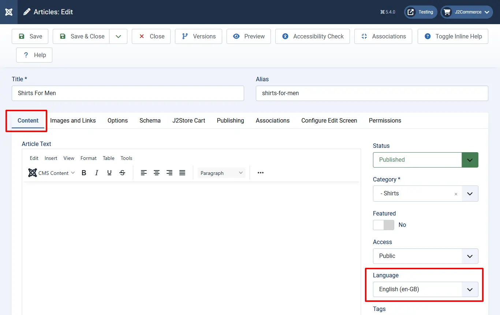Image resolution: width=500 pixels, height=315 pixels.
Task: Run the Accessibility Check
Action: [x=313, y=36]
